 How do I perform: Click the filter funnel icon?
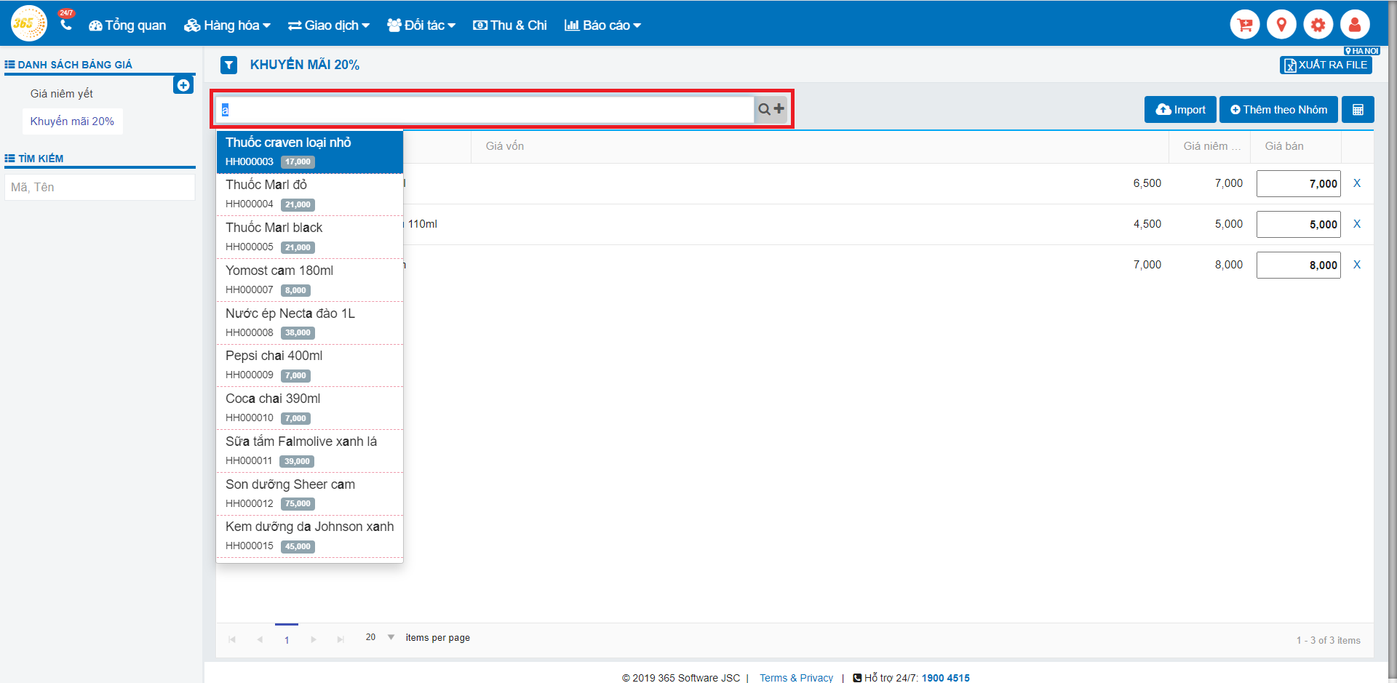[229, 65]
